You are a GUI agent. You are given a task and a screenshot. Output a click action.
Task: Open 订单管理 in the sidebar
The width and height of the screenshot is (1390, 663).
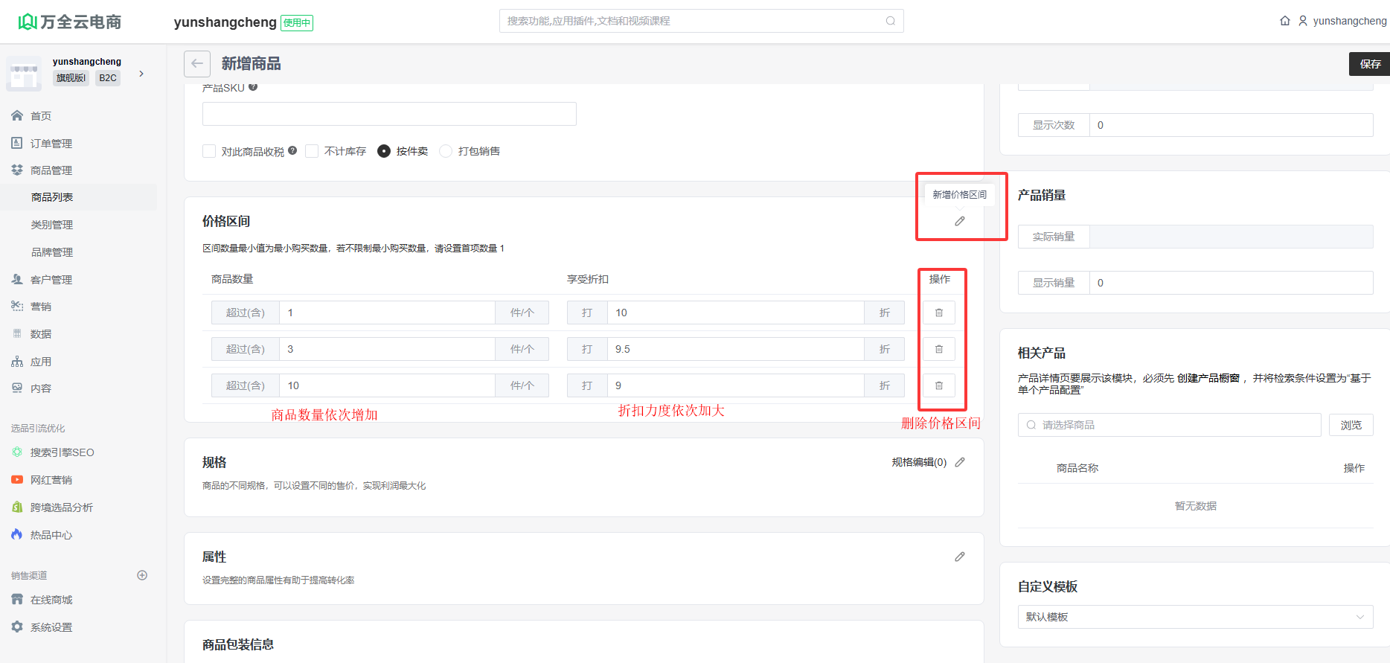click(51, 144)
